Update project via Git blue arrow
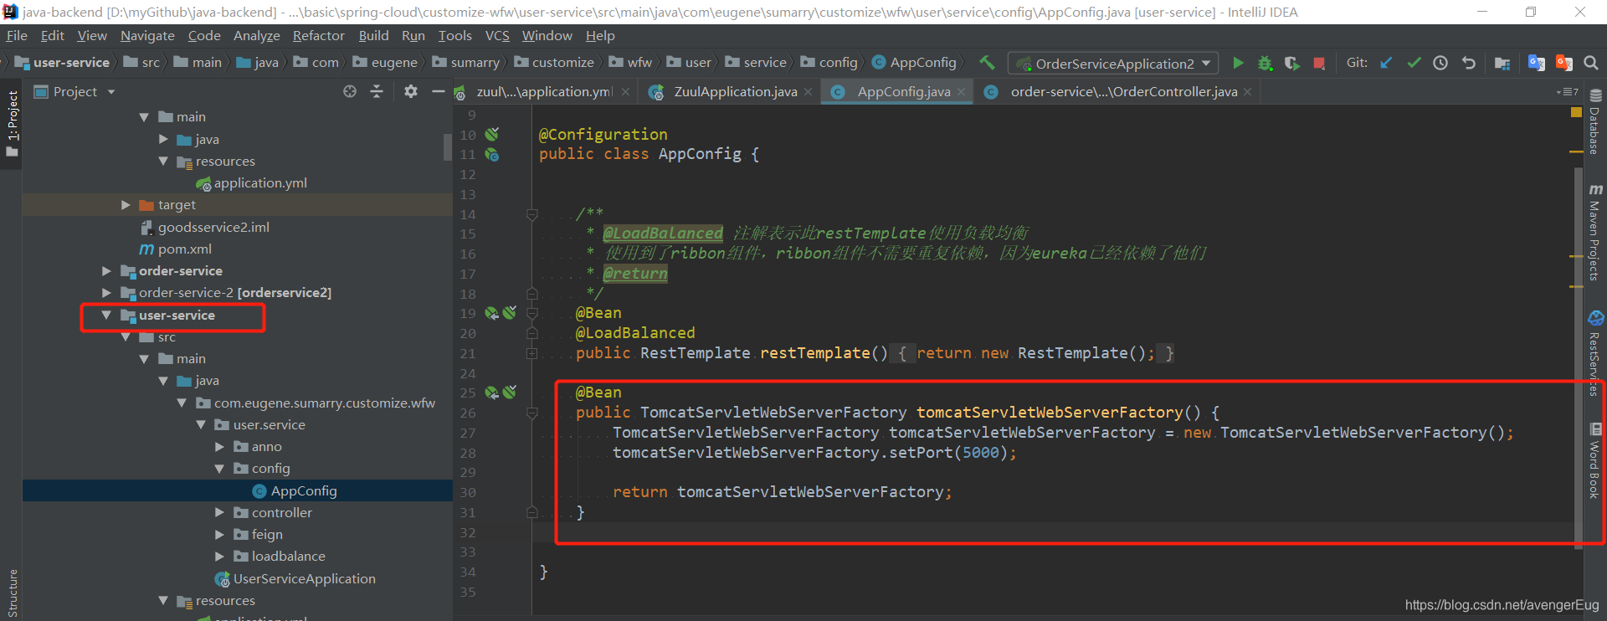The image size is (1607, 621). click(1387, 63)
